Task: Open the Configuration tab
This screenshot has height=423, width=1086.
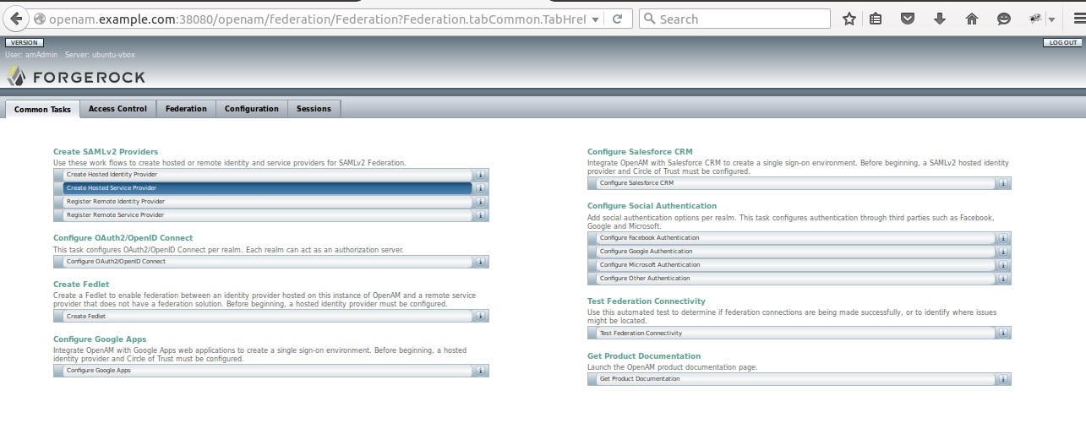Action: tap(252, 109)
